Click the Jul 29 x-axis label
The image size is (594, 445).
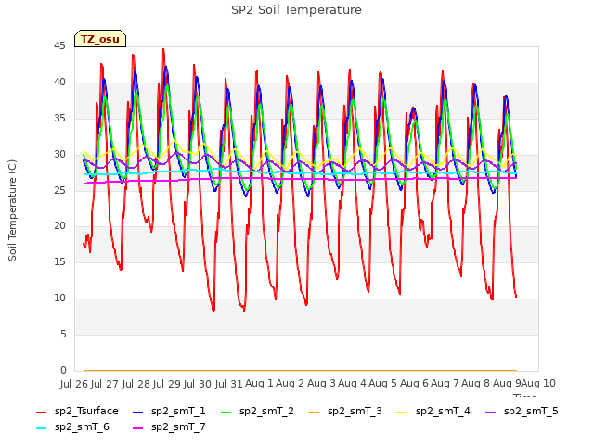click(167, 384)
